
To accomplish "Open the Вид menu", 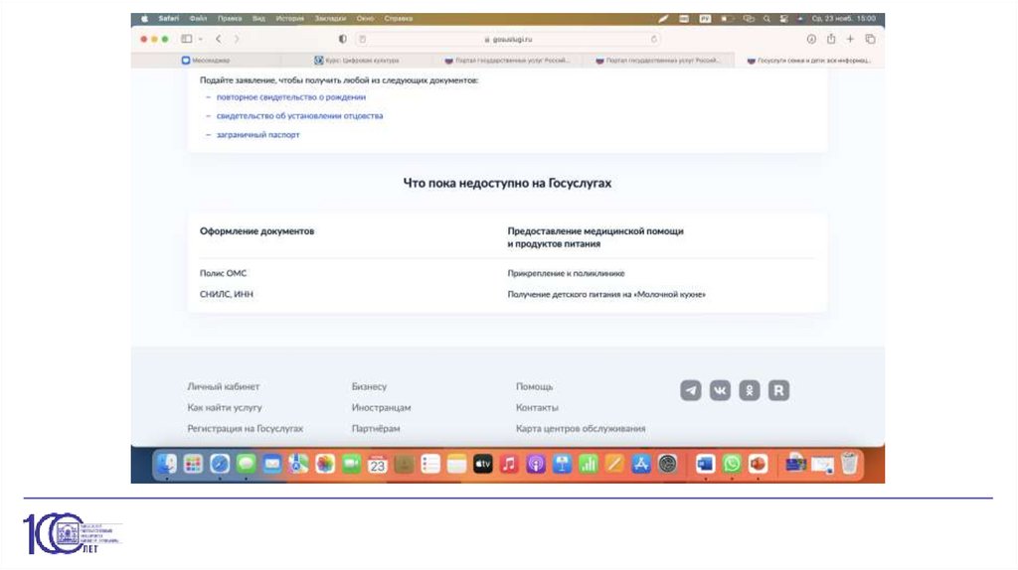I will [x=259, y=19].
